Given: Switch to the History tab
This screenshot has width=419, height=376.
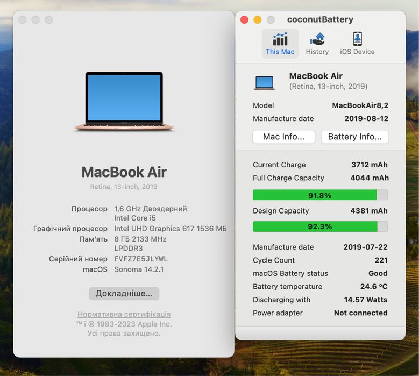Looking at the screenshot, I should point(317,44).
